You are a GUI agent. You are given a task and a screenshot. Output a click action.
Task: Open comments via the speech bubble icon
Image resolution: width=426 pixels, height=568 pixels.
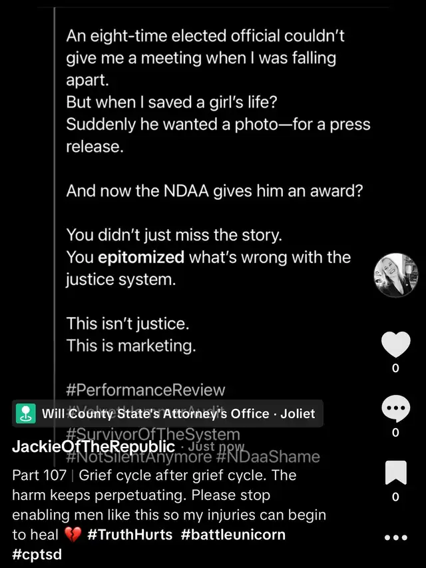click(395, 409)
